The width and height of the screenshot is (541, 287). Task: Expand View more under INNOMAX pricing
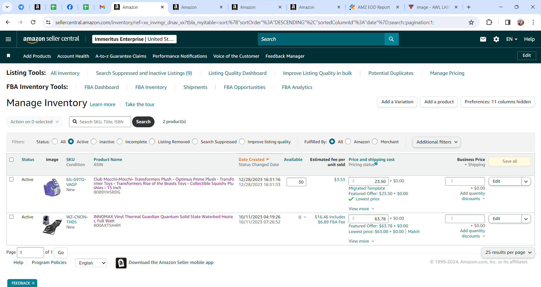tap(361, 241)
